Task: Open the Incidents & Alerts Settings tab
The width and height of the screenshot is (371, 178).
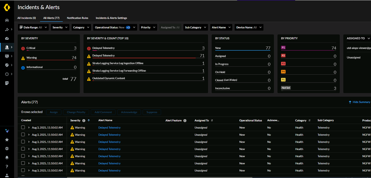Action: point(111,18)
